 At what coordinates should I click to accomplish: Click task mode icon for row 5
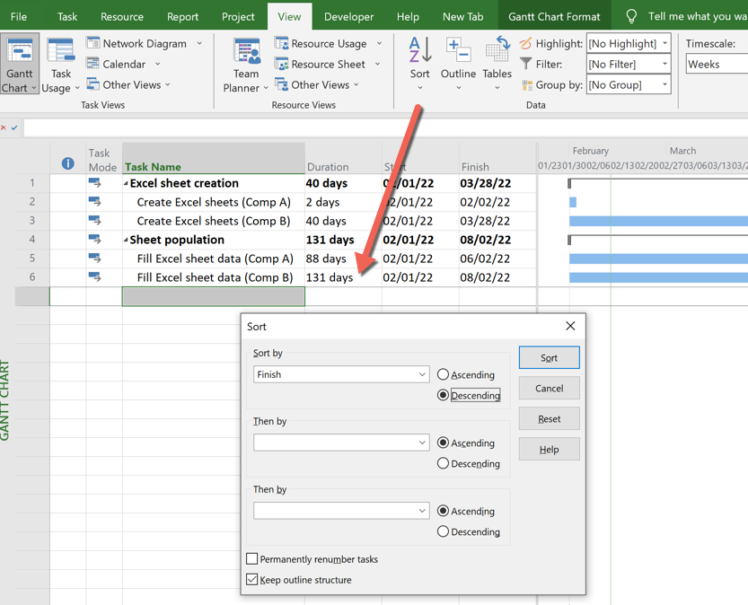94,258
